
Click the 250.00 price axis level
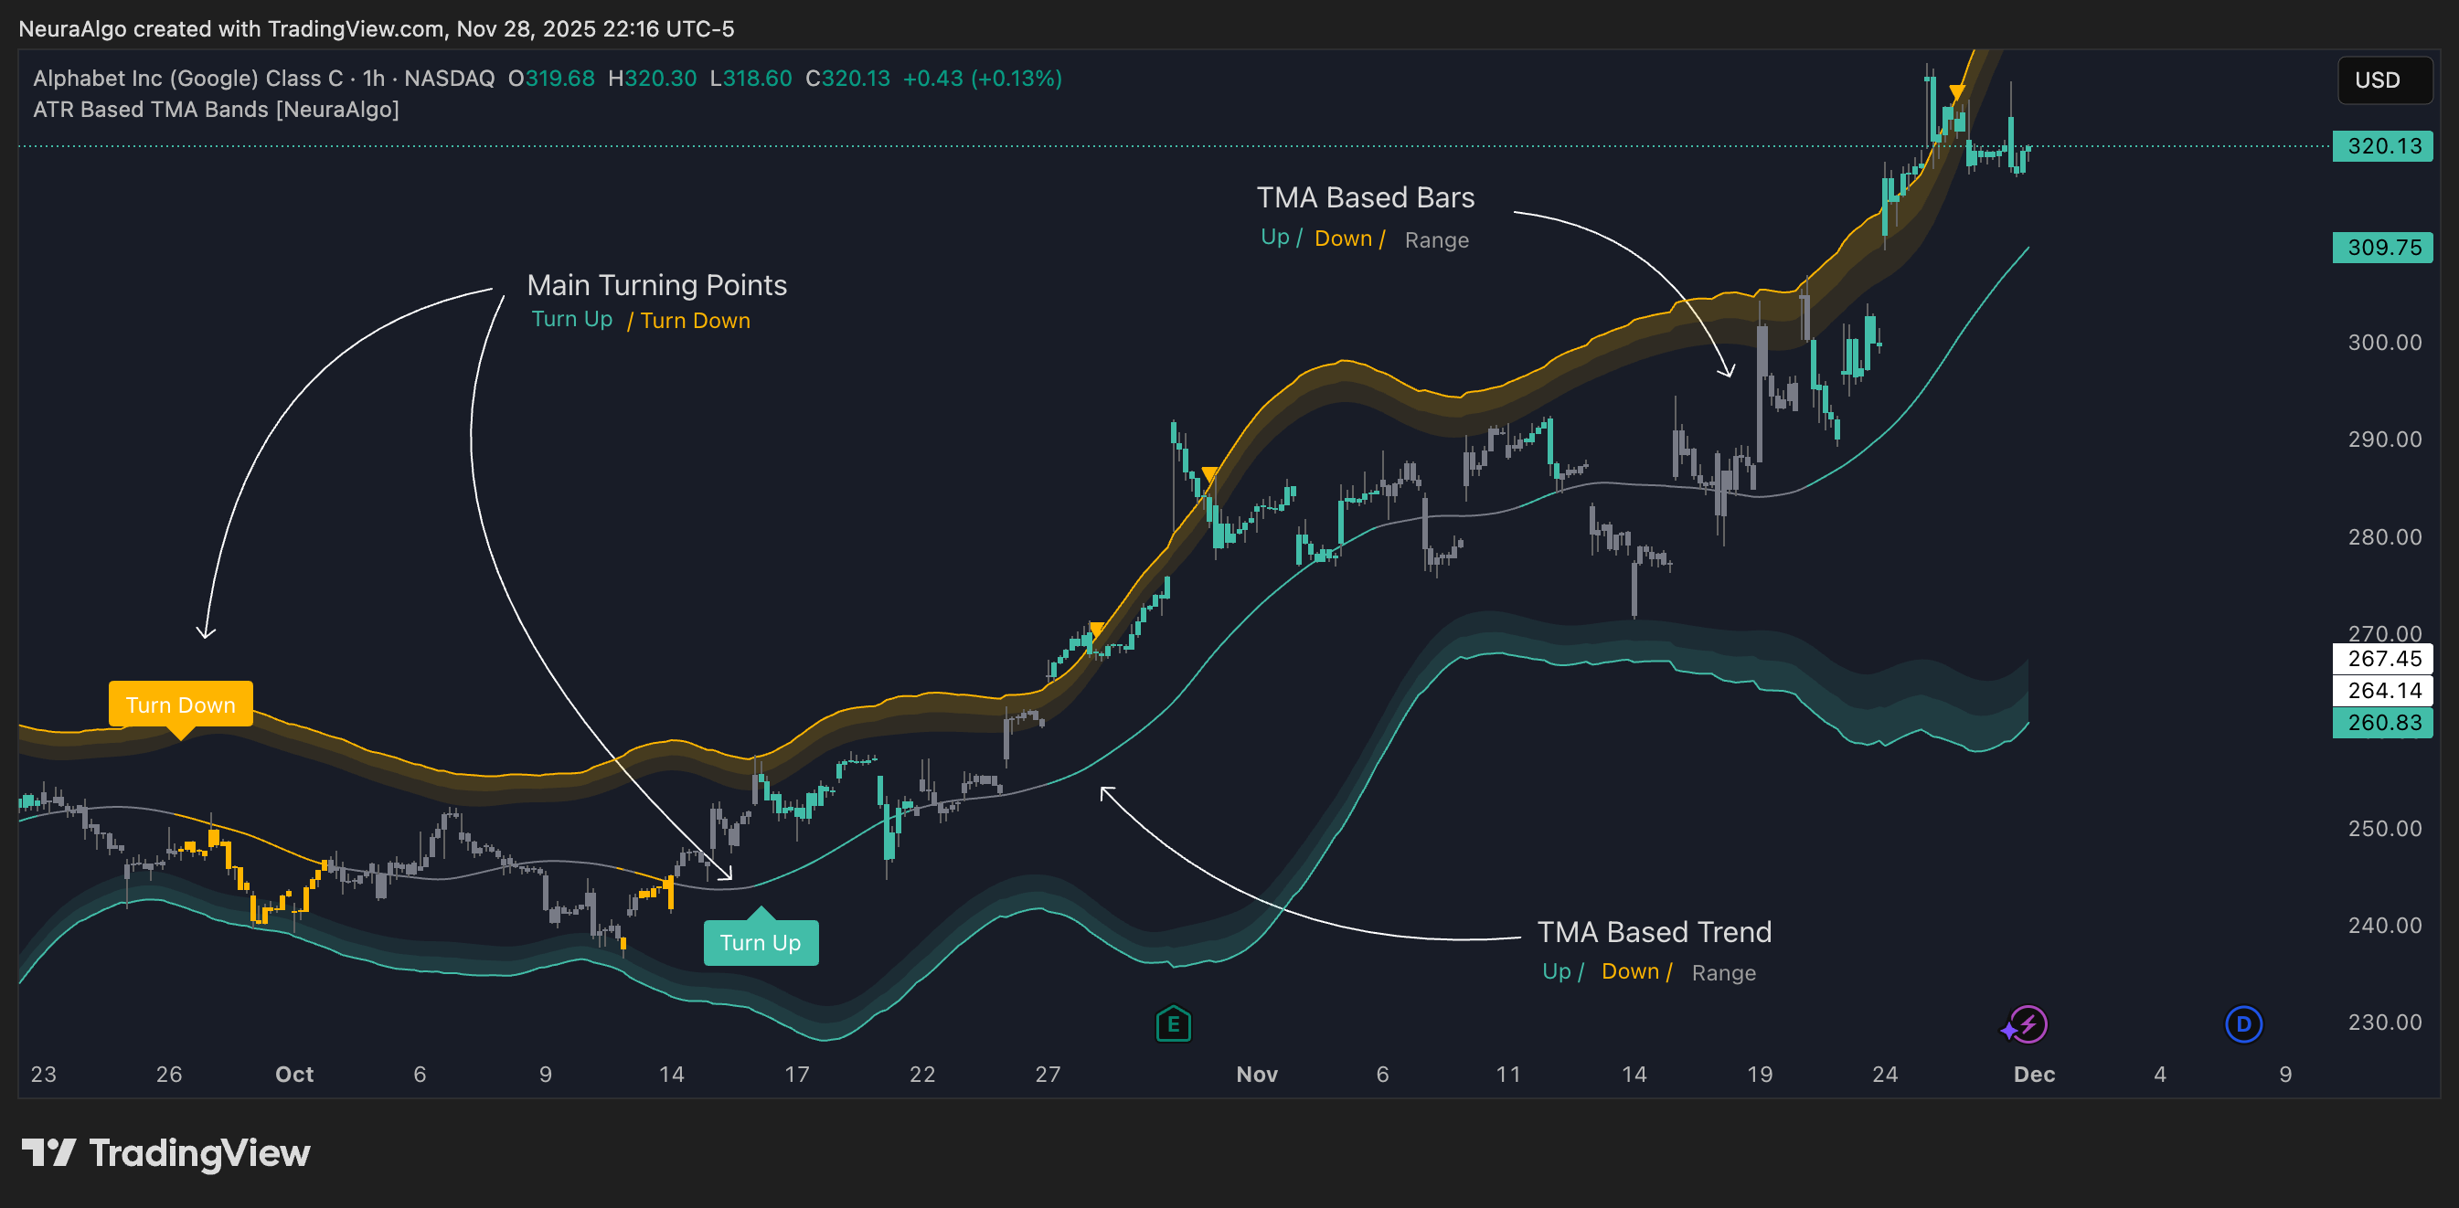(x=2385, y=828)
